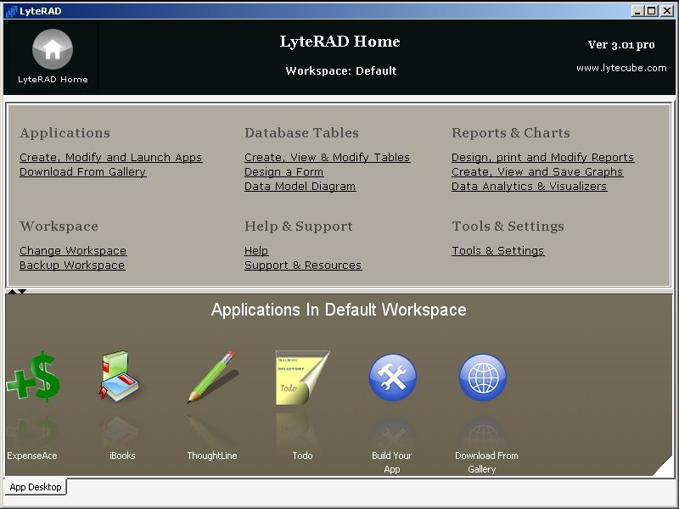Open Data Model Diagram link
The image size is (679, 509).
coord(300,186)
